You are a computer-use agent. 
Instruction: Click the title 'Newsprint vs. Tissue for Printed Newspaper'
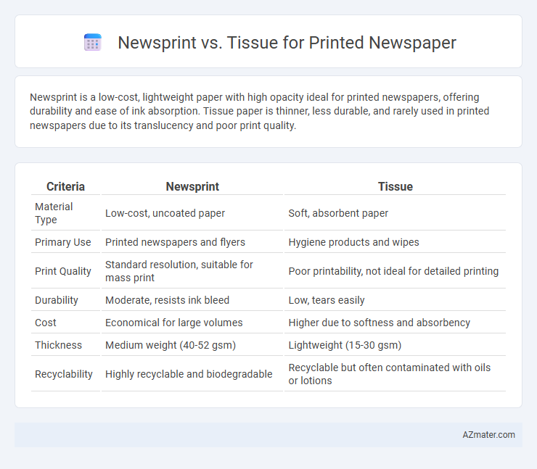point(287,43)
